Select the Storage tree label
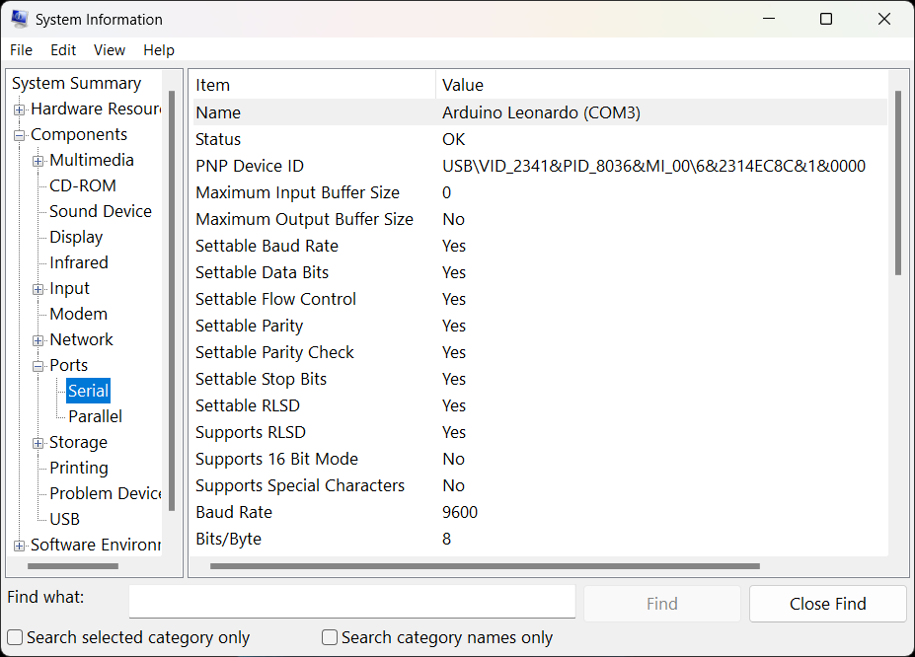The width and height of the screenshot is (915, 657). point(78,443)
